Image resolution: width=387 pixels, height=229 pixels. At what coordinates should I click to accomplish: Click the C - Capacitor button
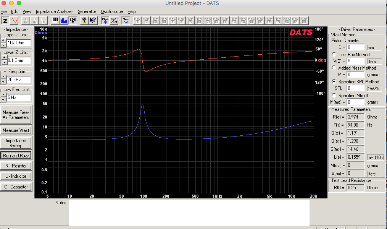[x=16, y=187]
